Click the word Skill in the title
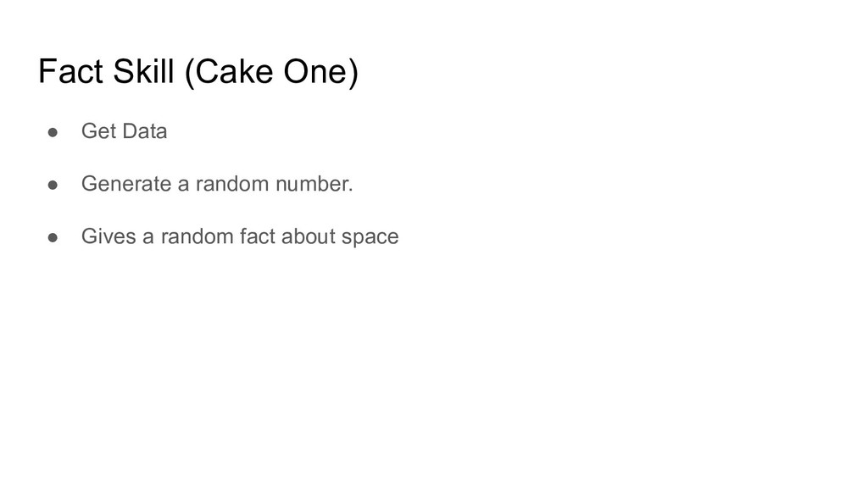Image resolution: width=868 pixels, height=488 pixels. 143,71
